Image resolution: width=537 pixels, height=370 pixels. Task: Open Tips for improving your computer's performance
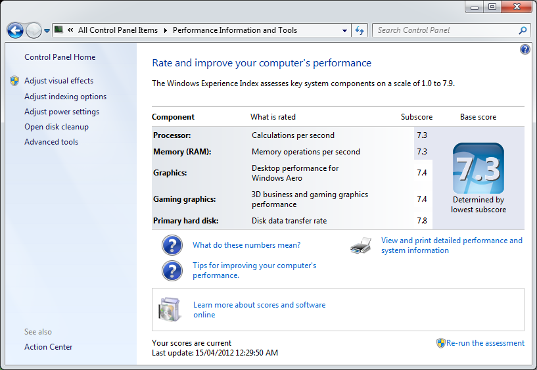click(x=254, y=270)
